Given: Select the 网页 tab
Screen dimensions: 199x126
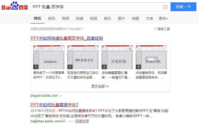Looking at the screenshot, I should (x=37, y=19).
